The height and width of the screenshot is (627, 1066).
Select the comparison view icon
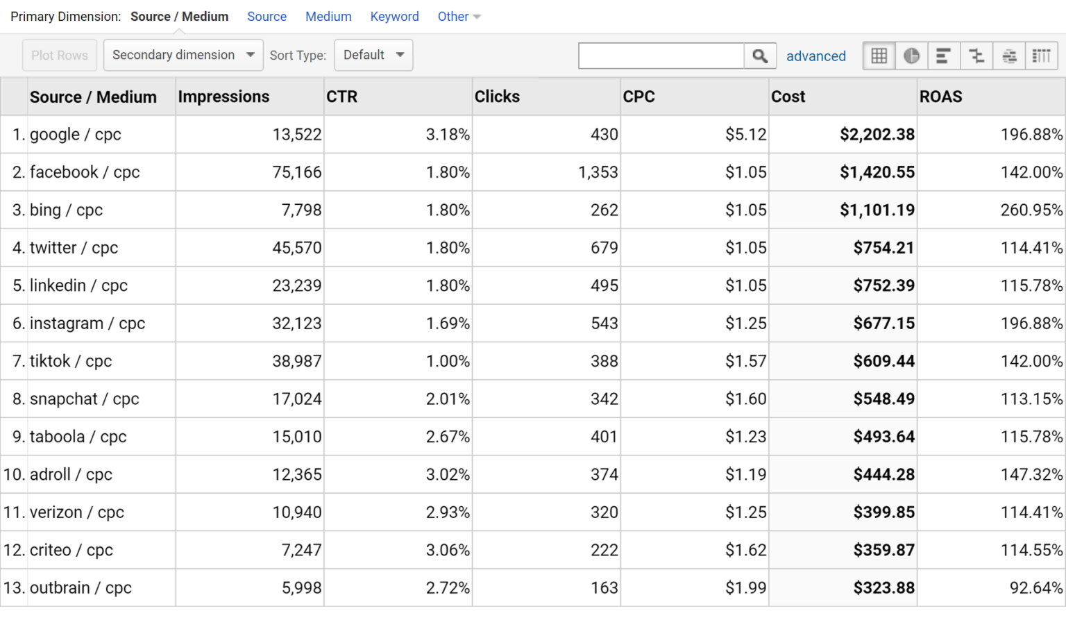976,56
